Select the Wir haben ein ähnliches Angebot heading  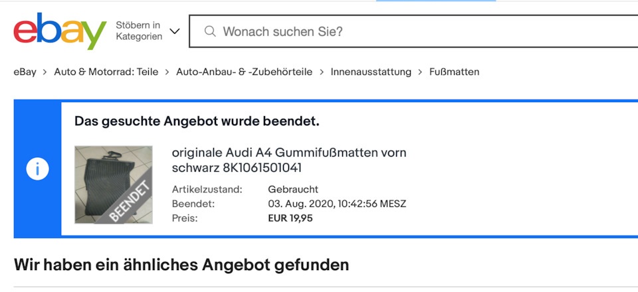coord(181,265)
